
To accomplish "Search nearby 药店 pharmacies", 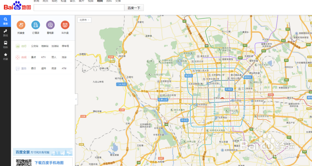I will pyautogui.click(x=54, y=68).
